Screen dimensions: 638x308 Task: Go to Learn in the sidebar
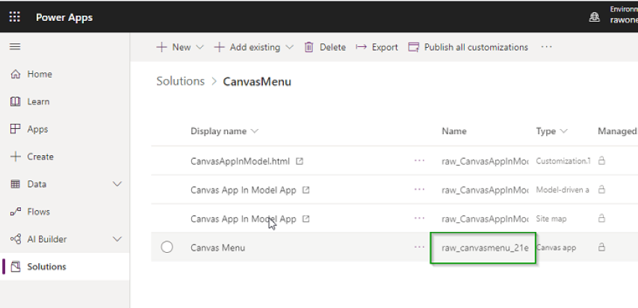pos(38,101)
